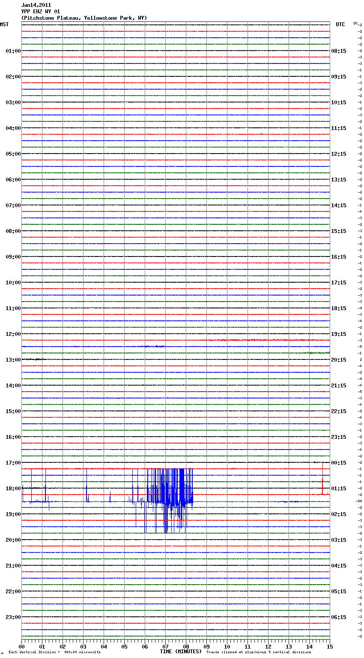Click the -84 DC offset value
The width and height of the screenshot is (364, 658).
(x=359, y=501)
